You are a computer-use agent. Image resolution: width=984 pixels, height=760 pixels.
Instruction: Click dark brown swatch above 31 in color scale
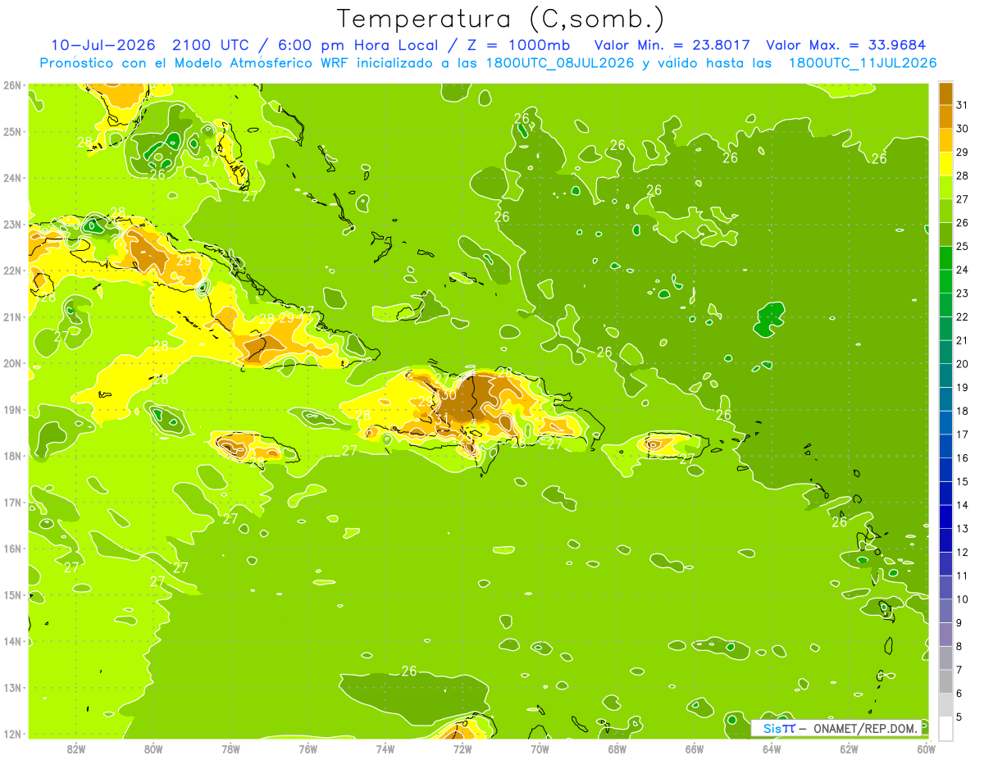pos(945,93)
